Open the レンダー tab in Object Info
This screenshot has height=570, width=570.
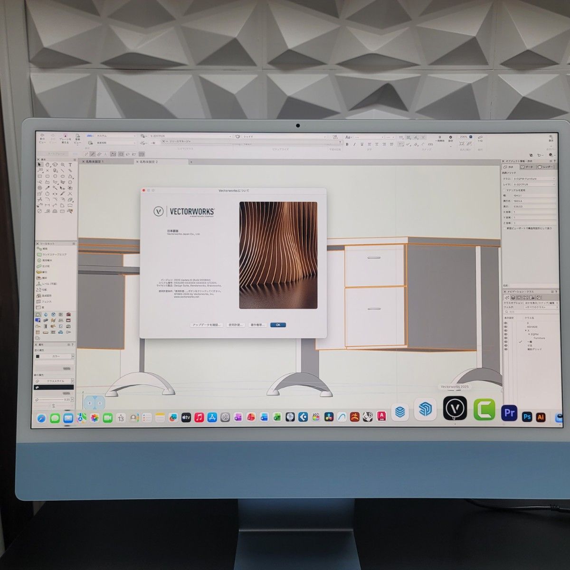pos(546,167)
